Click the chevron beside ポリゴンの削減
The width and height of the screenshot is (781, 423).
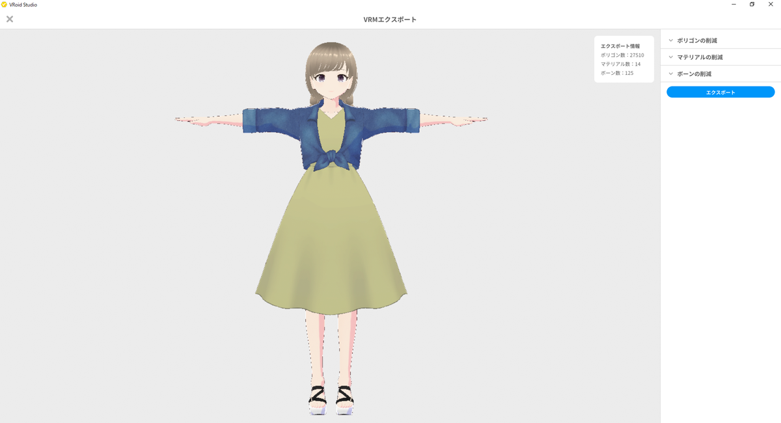point(670,39)
